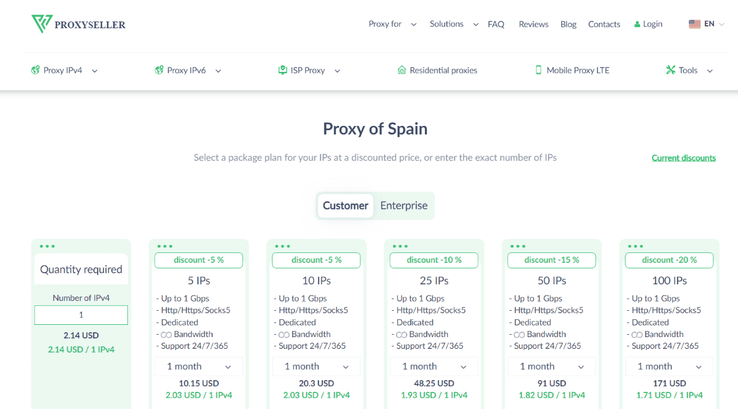This screenshot has height=409, width=738.
Task: Click the Tools wrench icon
Action: 670,71
